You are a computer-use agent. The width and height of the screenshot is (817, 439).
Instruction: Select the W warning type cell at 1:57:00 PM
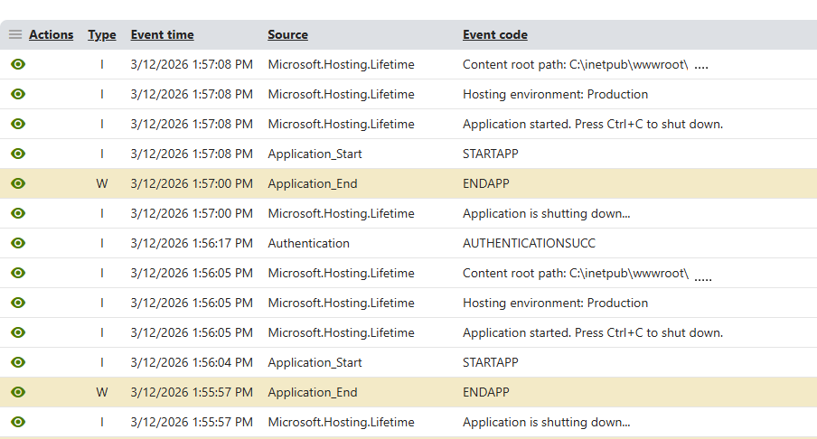tap(102, 183)
